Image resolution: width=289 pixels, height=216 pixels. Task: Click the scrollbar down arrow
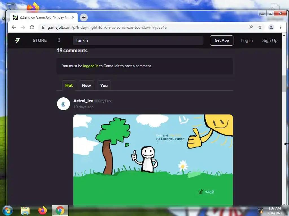pyautogui.click(x=284, y=204)
